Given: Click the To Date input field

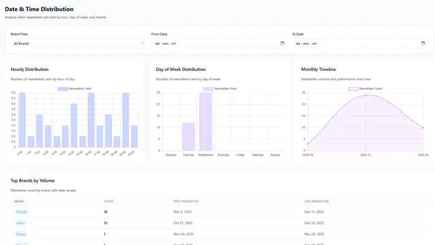Looking at the screenshot, I should pos(360,44).
